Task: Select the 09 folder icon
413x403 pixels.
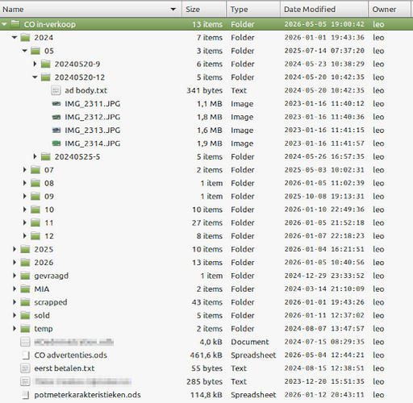Action: [35, 197]
